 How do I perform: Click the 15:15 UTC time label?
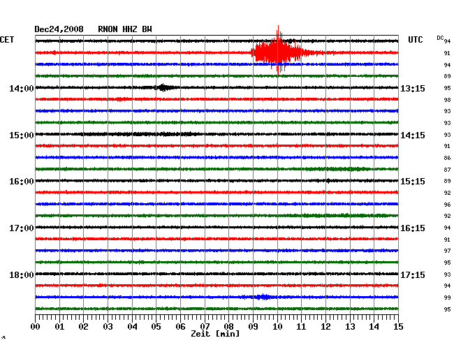point(413,182)
